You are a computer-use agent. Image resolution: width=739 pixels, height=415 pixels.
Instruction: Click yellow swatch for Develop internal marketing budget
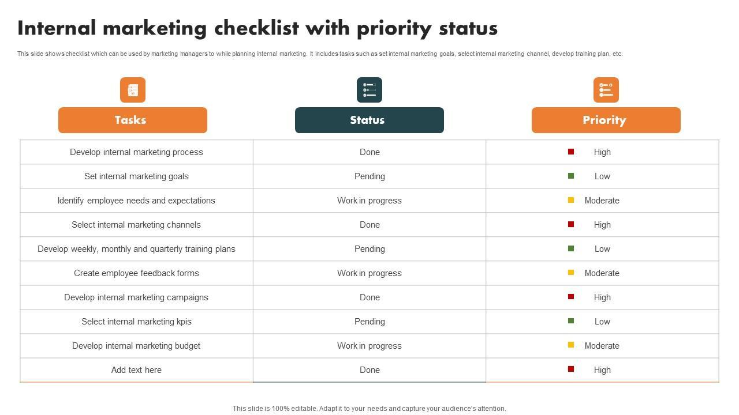(571, 345)
